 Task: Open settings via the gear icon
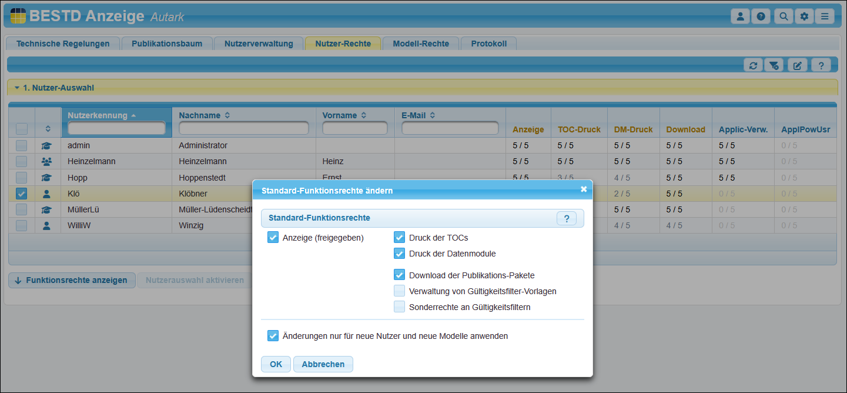804,16
